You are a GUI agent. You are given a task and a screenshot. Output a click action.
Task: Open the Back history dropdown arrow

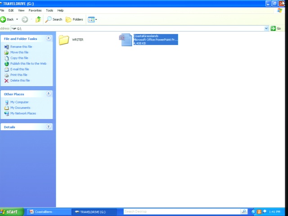17,19
